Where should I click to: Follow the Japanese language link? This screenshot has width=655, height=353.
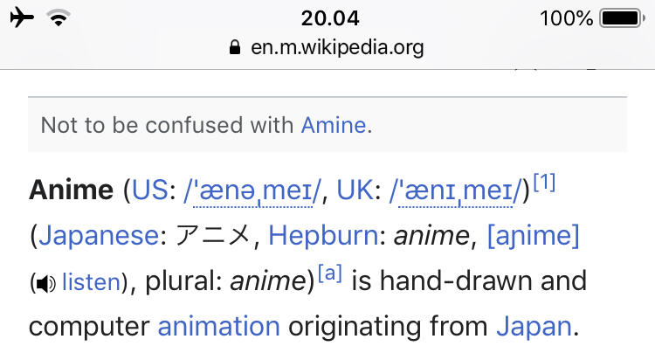click(x=90, y=235)
